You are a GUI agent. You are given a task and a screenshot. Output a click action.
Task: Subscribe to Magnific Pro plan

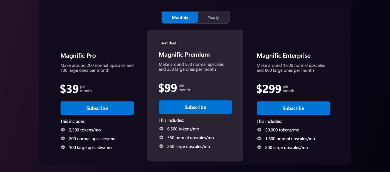tap(97, 108)
